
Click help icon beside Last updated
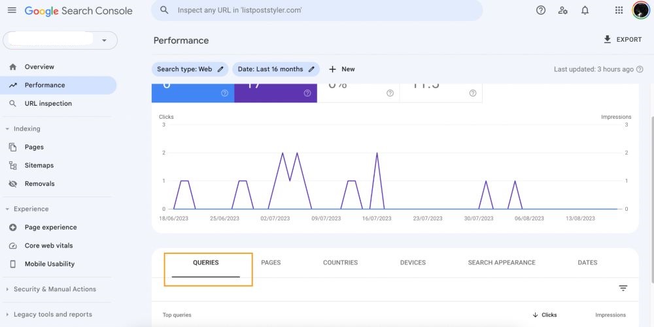coord(640,69)
